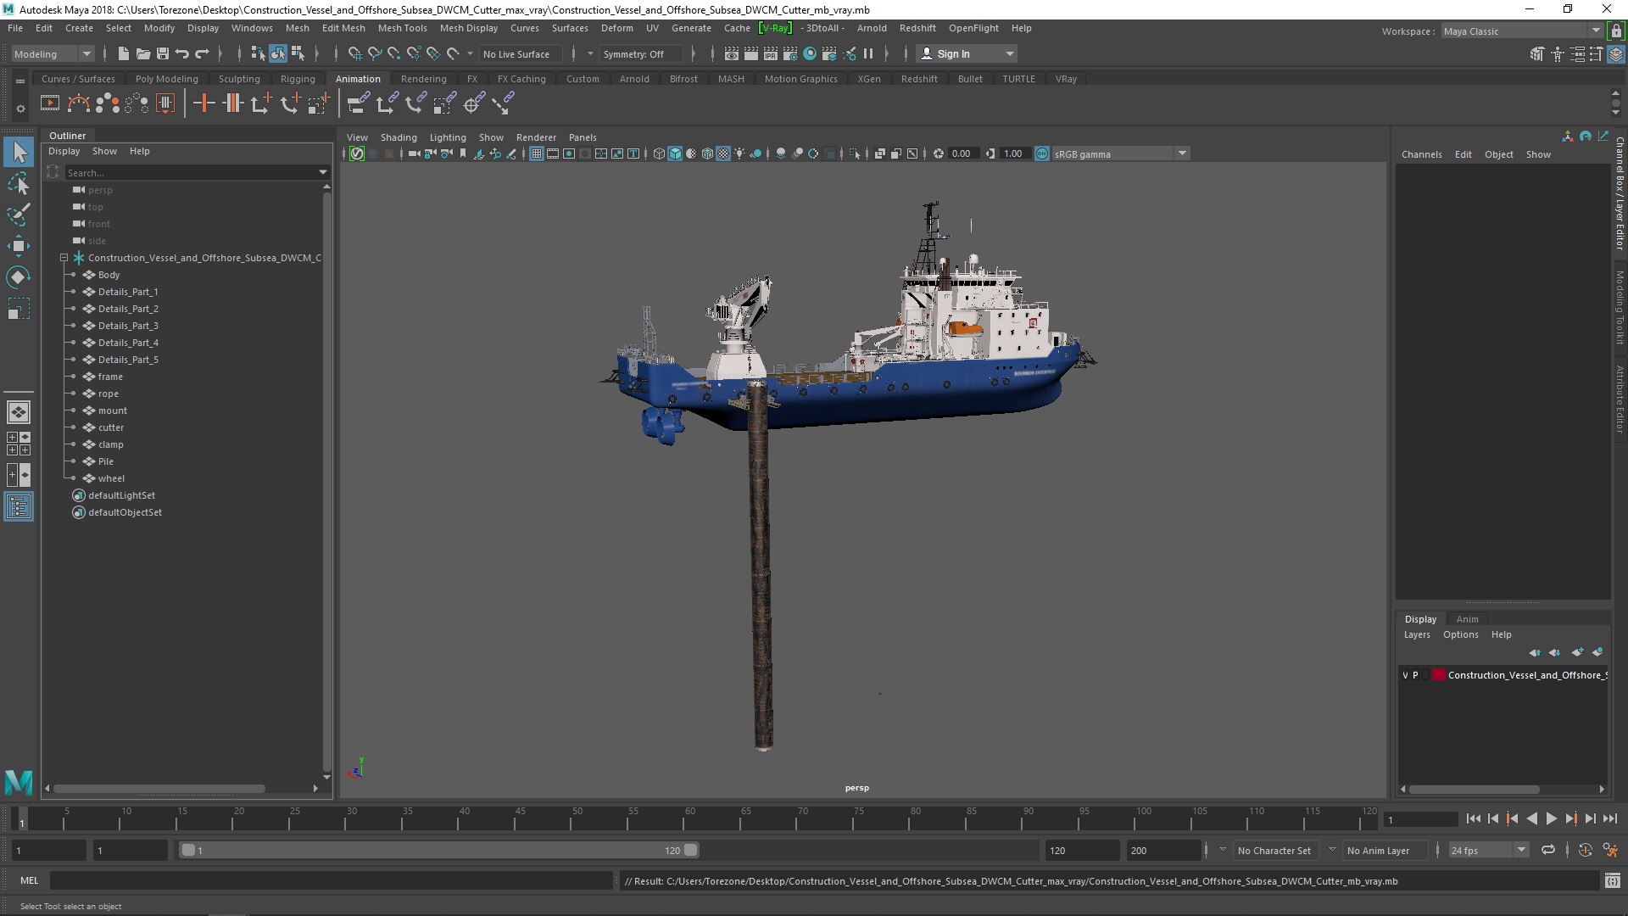The height and width of the screenshot is (916, 1628).
Task: Switch to the Rigging shelf tab
Action: tap(298, 79)
